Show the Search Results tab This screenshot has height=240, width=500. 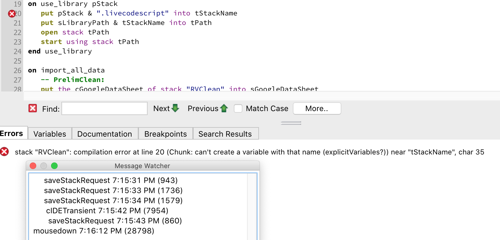225,134
